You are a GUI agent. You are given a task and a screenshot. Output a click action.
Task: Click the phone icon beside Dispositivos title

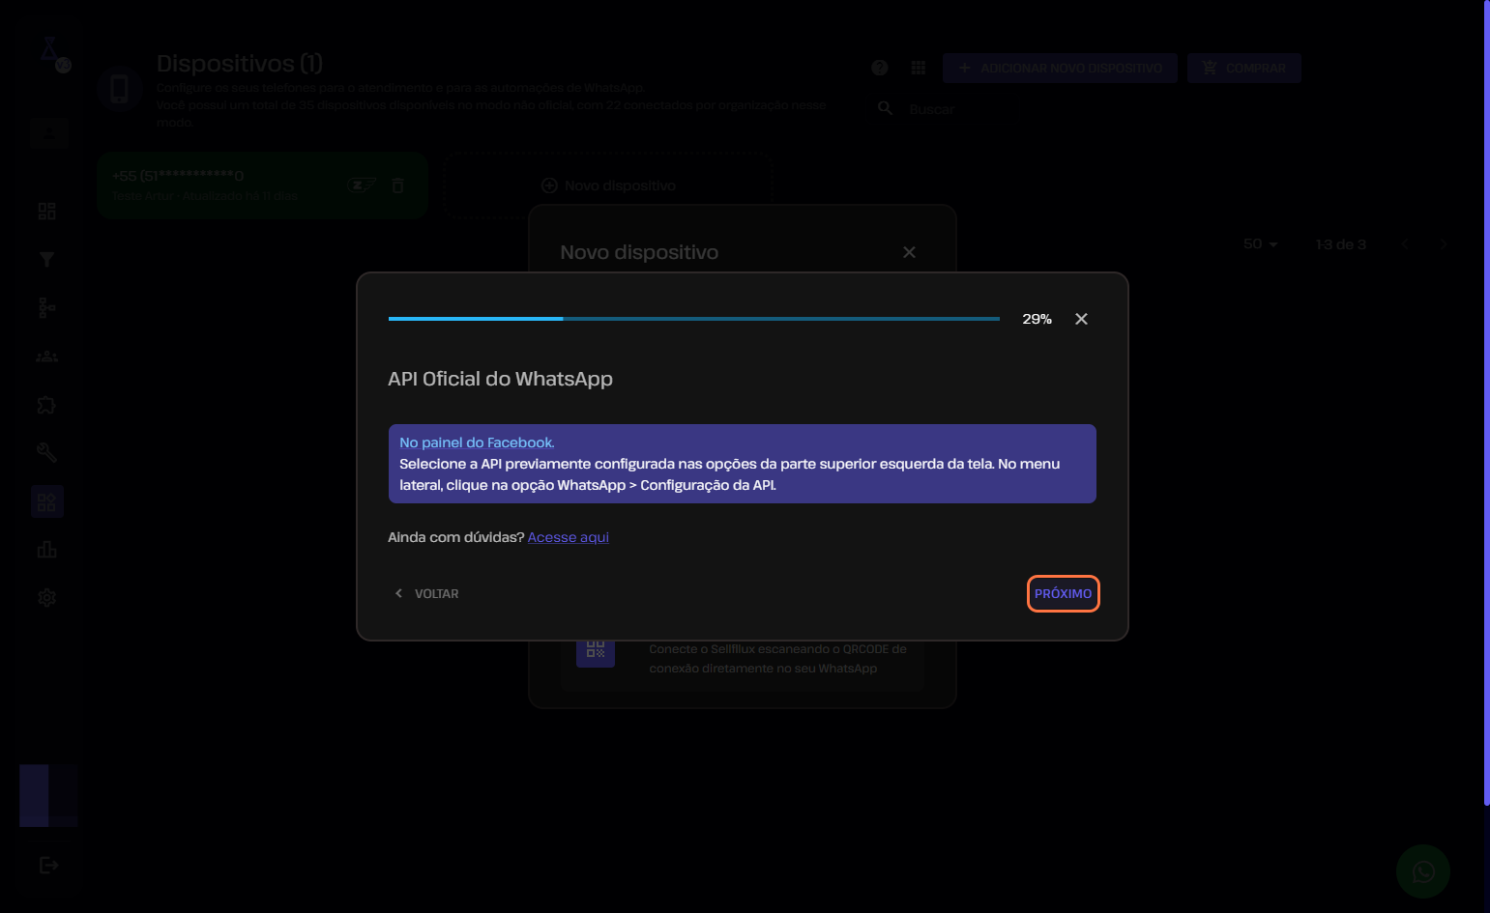(120, 90)
